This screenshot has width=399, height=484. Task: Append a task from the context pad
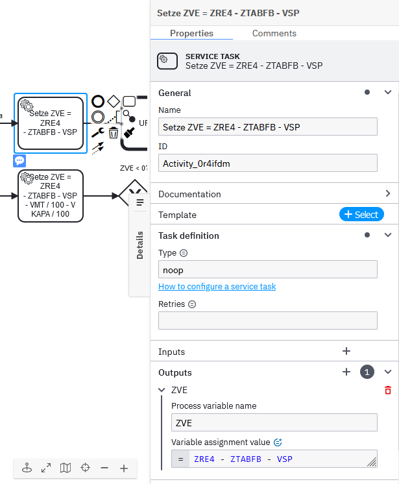point(129,101)
